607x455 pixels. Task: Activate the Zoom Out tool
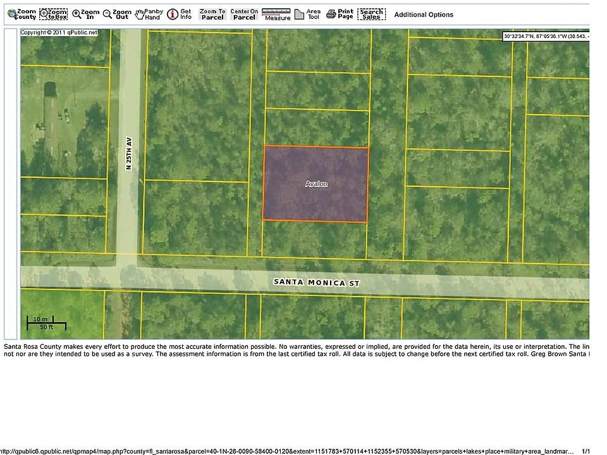coord(118,15)
